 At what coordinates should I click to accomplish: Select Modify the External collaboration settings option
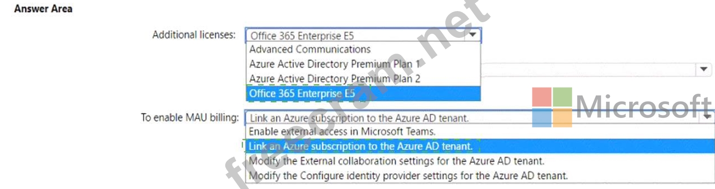(x=396, y=161)
